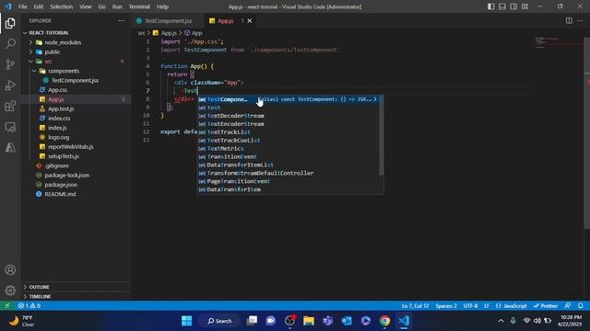Open App.css file in explorer
The image size is (590, 331).
tap(77, 90)
